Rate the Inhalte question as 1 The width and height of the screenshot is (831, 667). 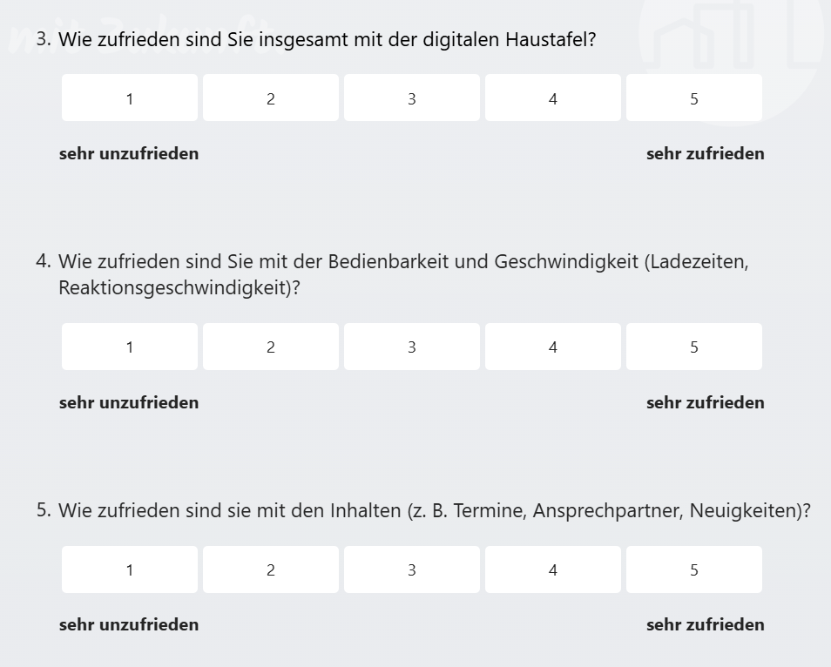point(130,570)
